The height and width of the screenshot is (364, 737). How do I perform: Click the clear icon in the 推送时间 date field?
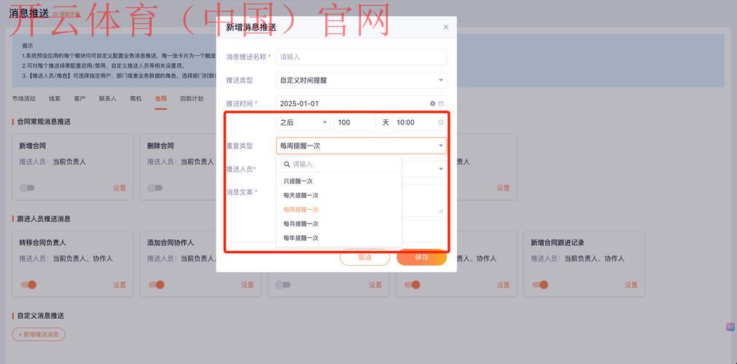[432, 103]
